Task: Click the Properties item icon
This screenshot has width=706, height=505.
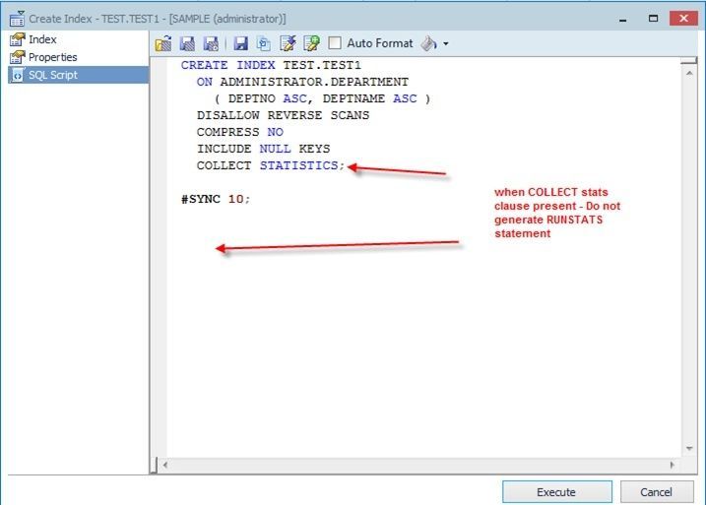Action: pos(17,57)
